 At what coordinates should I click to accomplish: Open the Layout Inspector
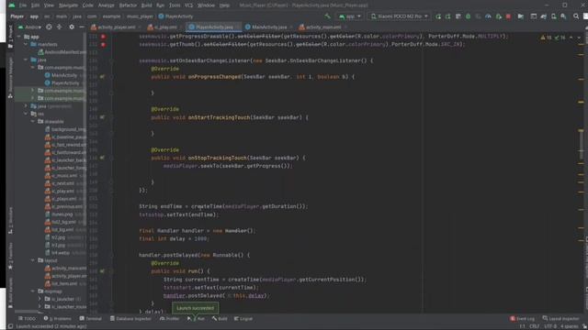coord(560,318)
